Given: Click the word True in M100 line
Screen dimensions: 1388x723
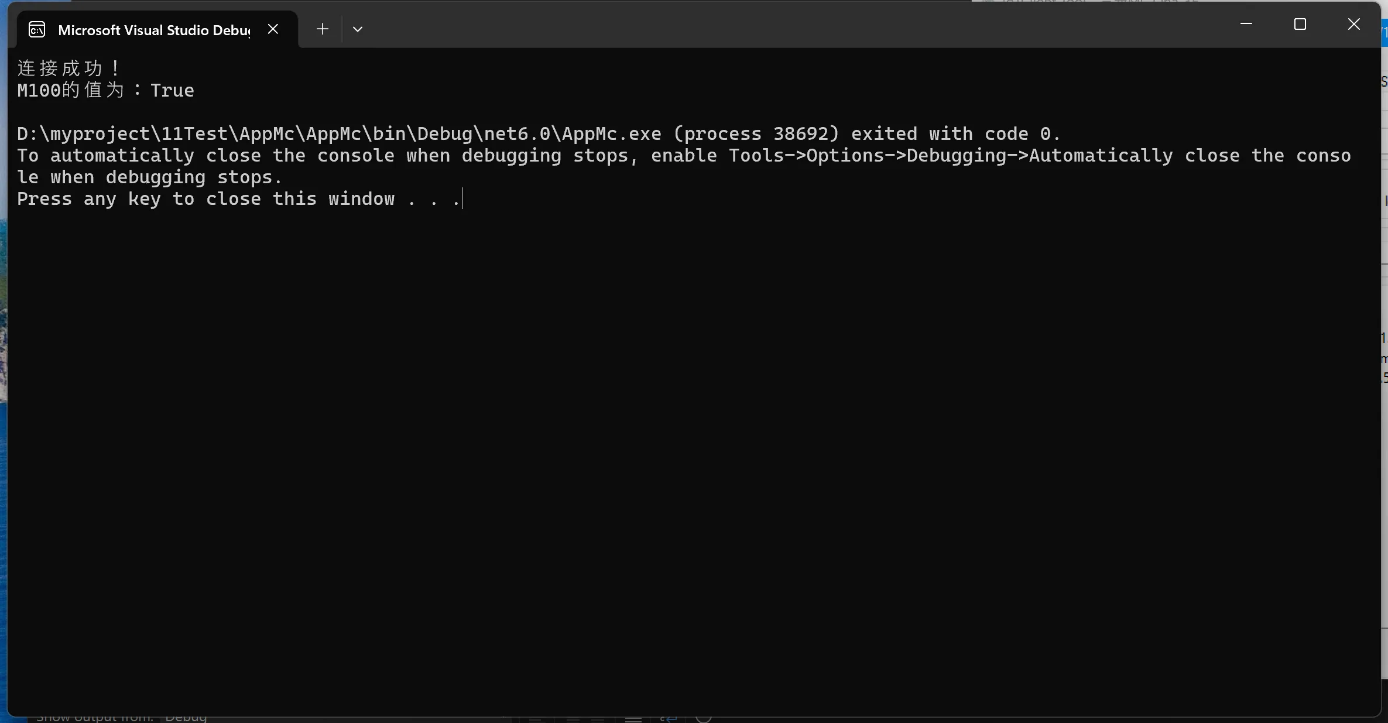Looking at the screenshot, I should (172, 90).
